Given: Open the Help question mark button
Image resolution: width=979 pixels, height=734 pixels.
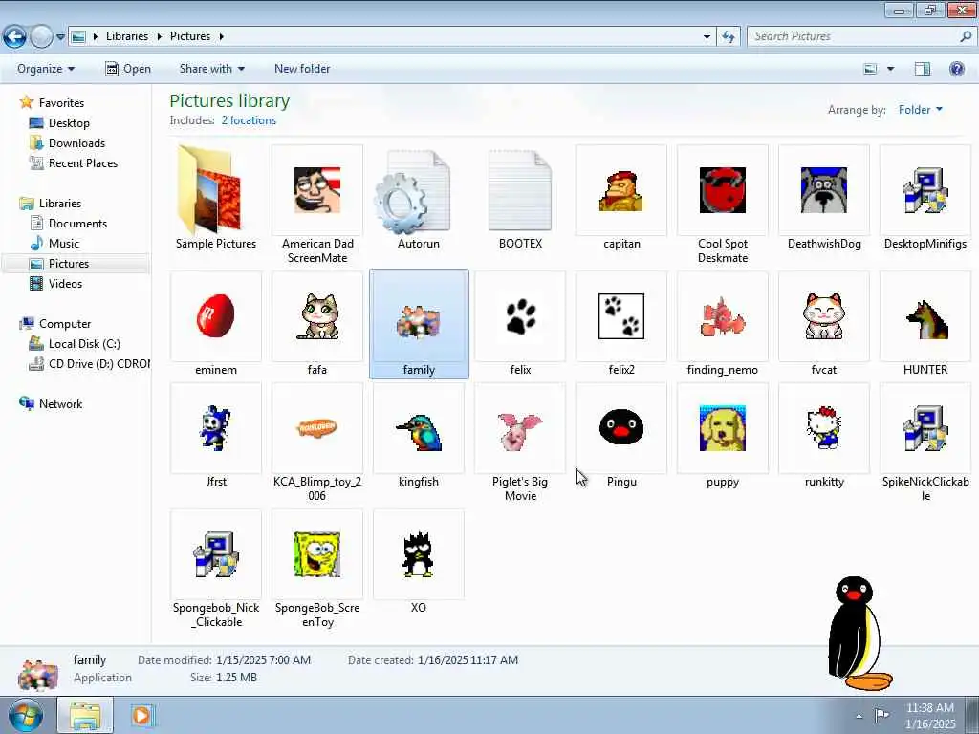Looking at the screenshot, I should (x=956, y=69).
